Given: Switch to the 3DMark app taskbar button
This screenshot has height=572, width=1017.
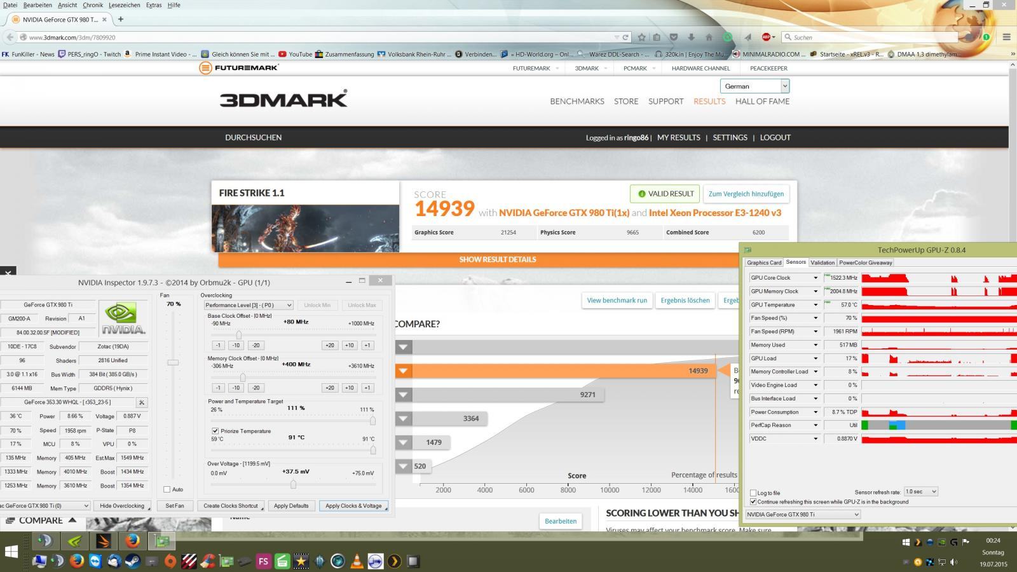Looking at the screenshot, I should coord(104,541).
